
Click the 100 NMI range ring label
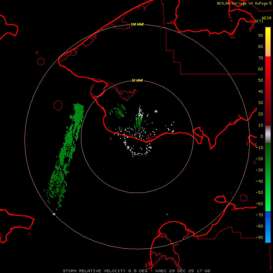[137, 24]
